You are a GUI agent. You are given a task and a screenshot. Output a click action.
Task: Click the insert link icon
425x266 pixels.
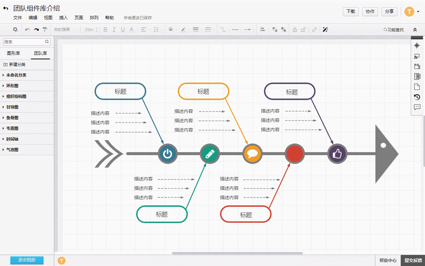(315, 30)
